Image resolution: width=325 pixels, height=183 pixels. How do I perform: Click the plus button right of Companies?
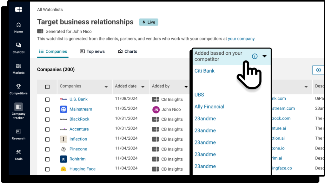coord(318,70)
